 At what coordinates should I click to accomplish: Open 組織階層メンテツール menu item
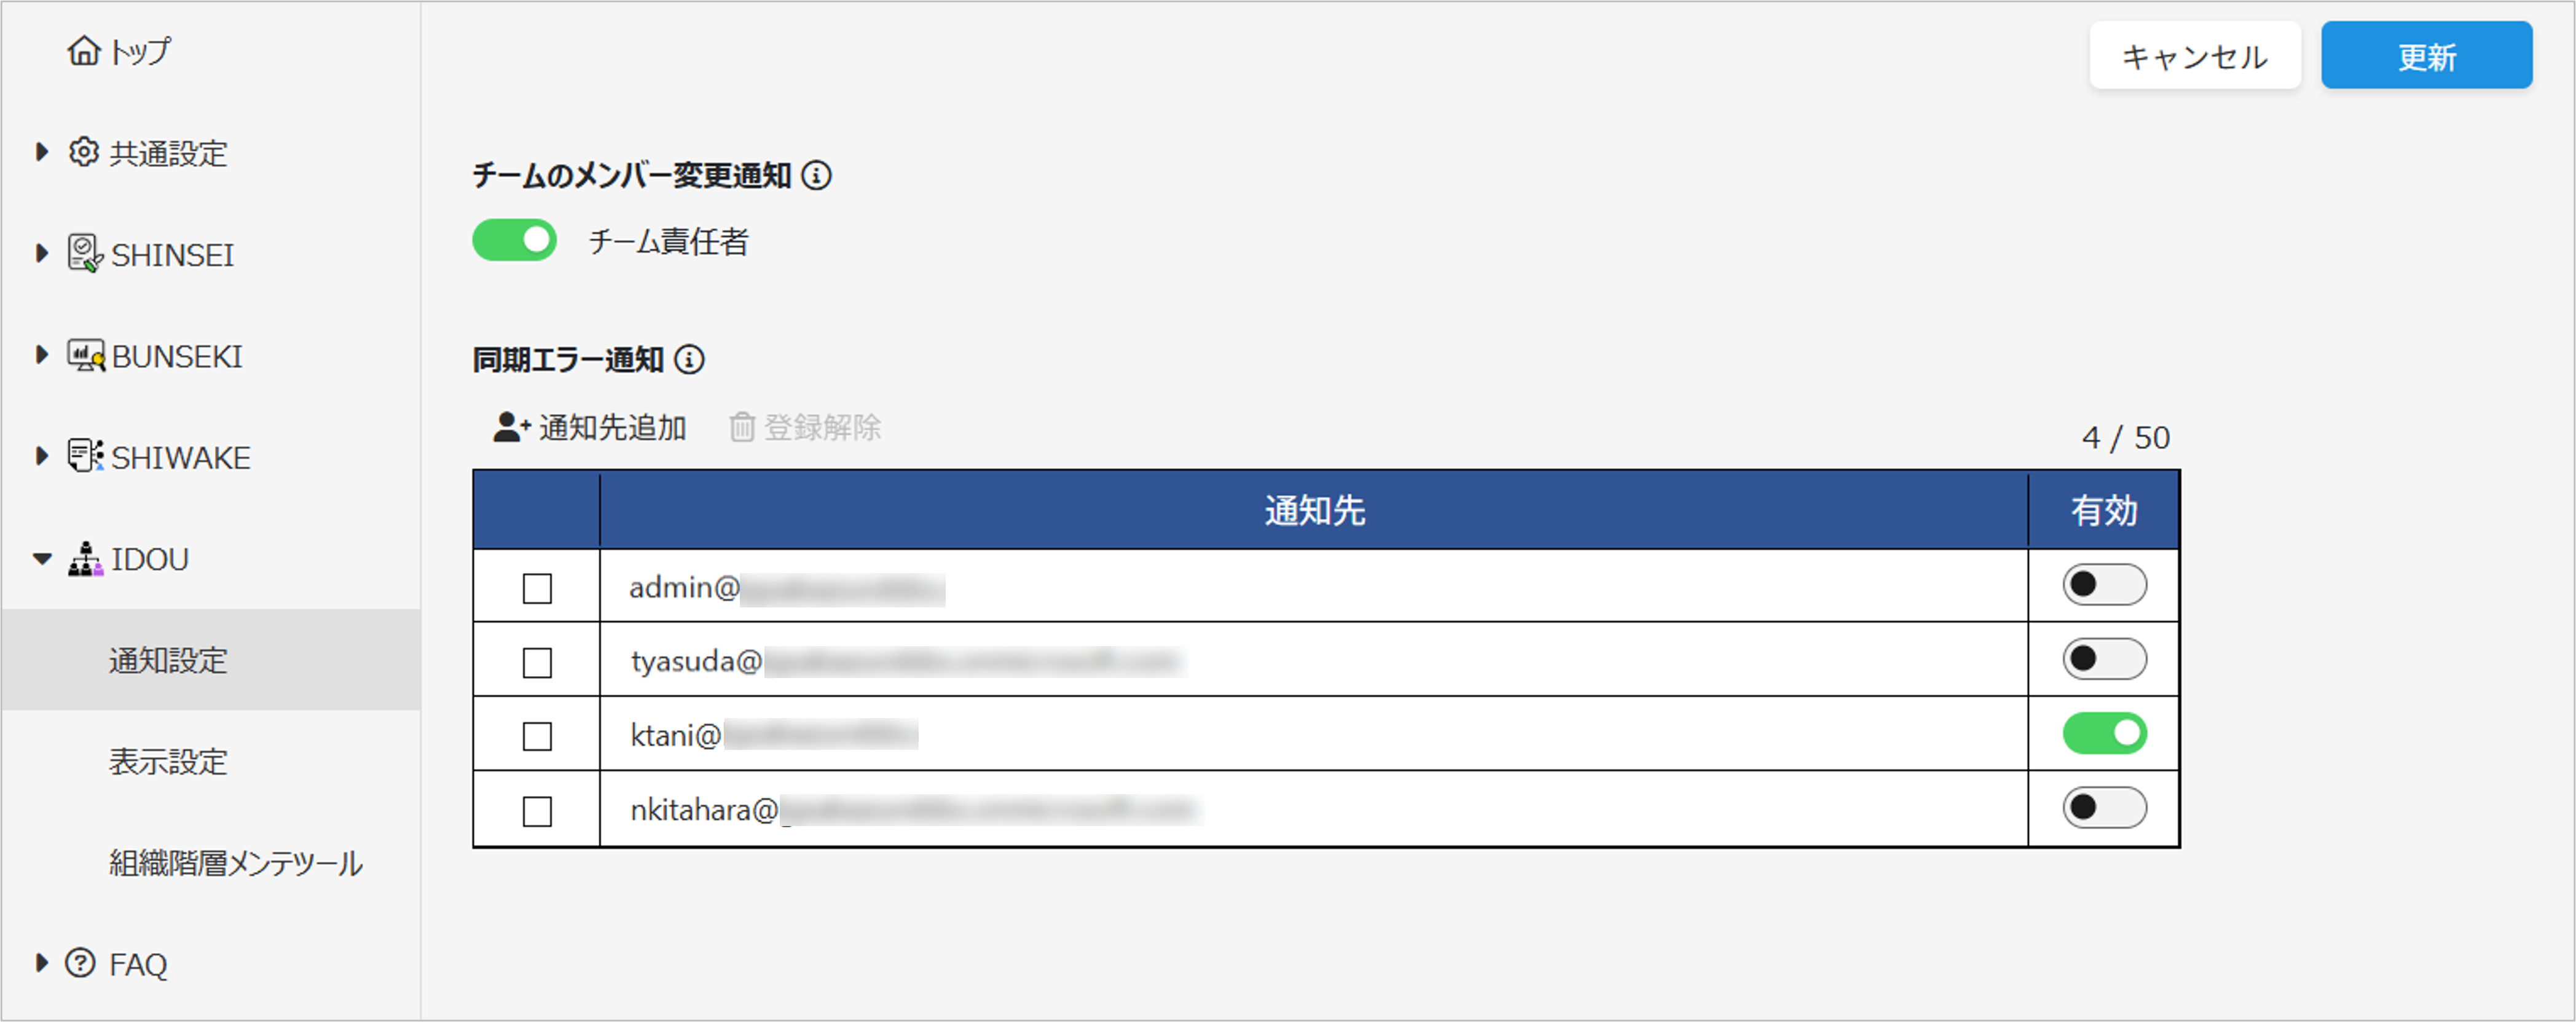235,863
